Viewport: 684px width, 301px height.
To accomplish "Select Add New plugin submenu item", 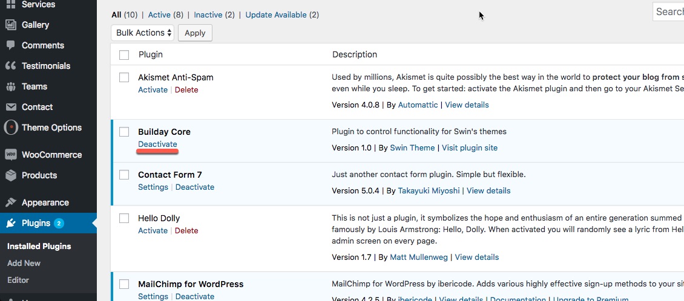I will (x=24, y=263).
